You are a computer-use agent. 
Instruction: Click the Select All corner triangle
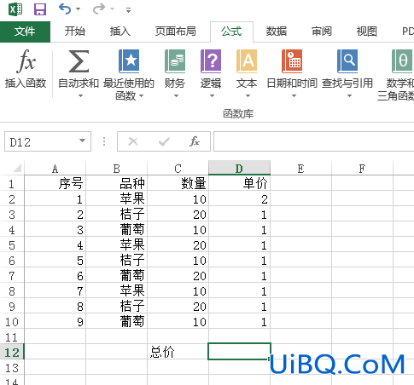pos(16,168)
